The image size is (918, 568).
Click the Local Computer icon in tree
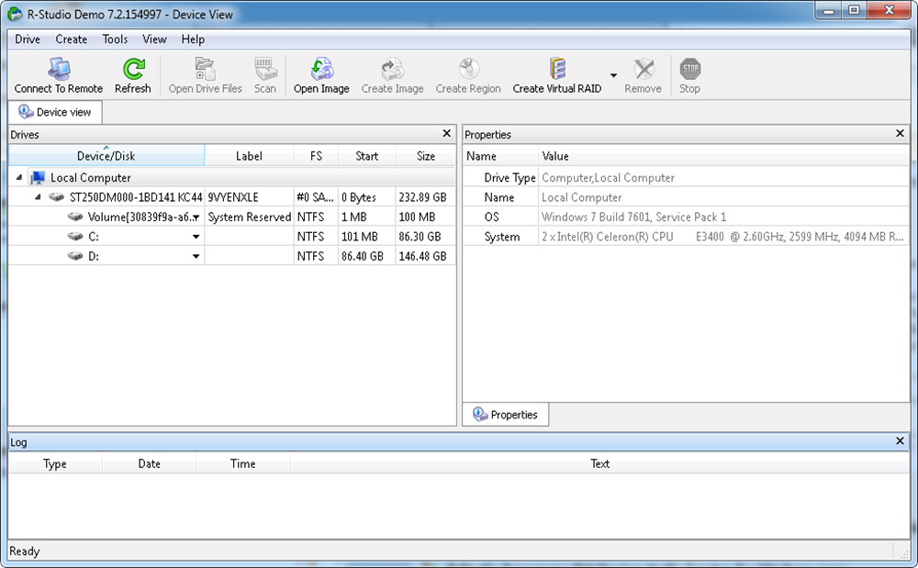pyautogui.click(x=38, y=178)
